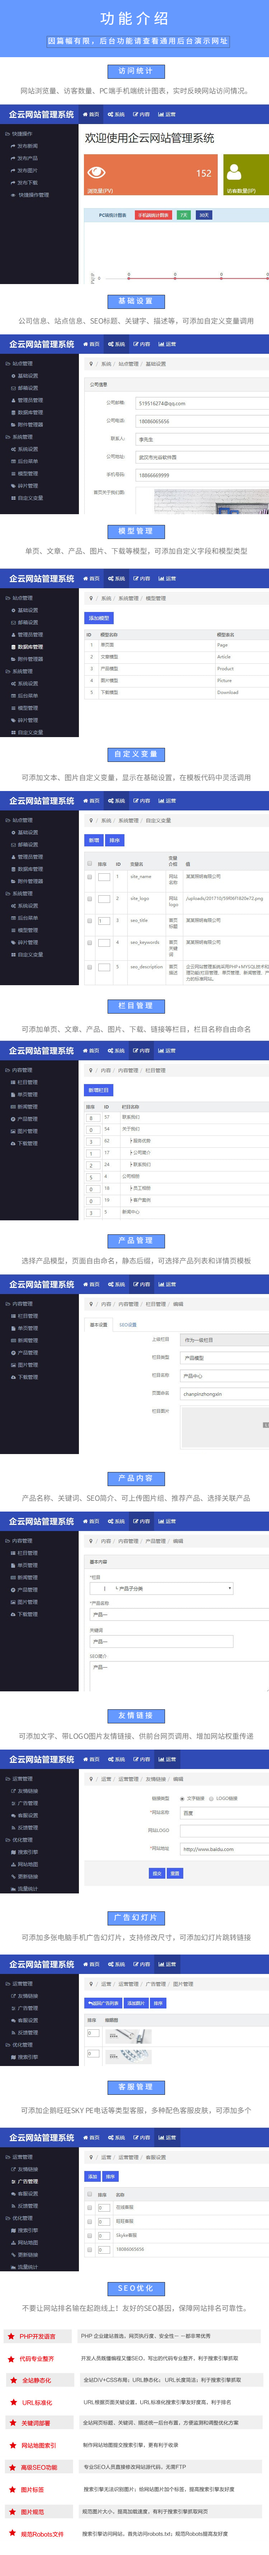Tick the seo_keywords variable row checkbox
Viewport: 269px width, 2555px height.
pos(90,943)
